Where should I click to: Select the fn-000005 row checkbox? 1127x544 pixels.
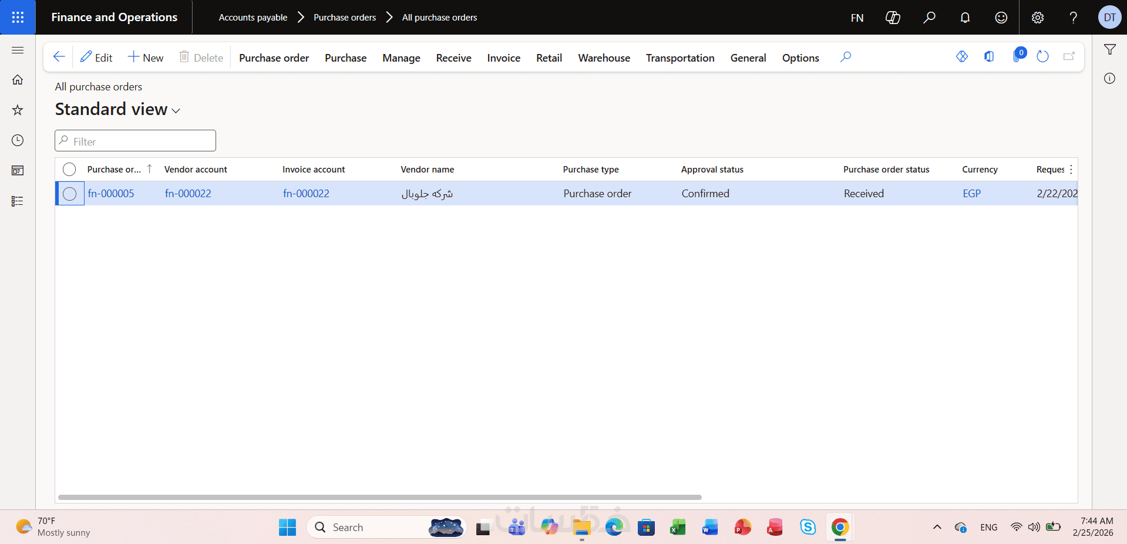pyautogui.click(x=70, y=194)
